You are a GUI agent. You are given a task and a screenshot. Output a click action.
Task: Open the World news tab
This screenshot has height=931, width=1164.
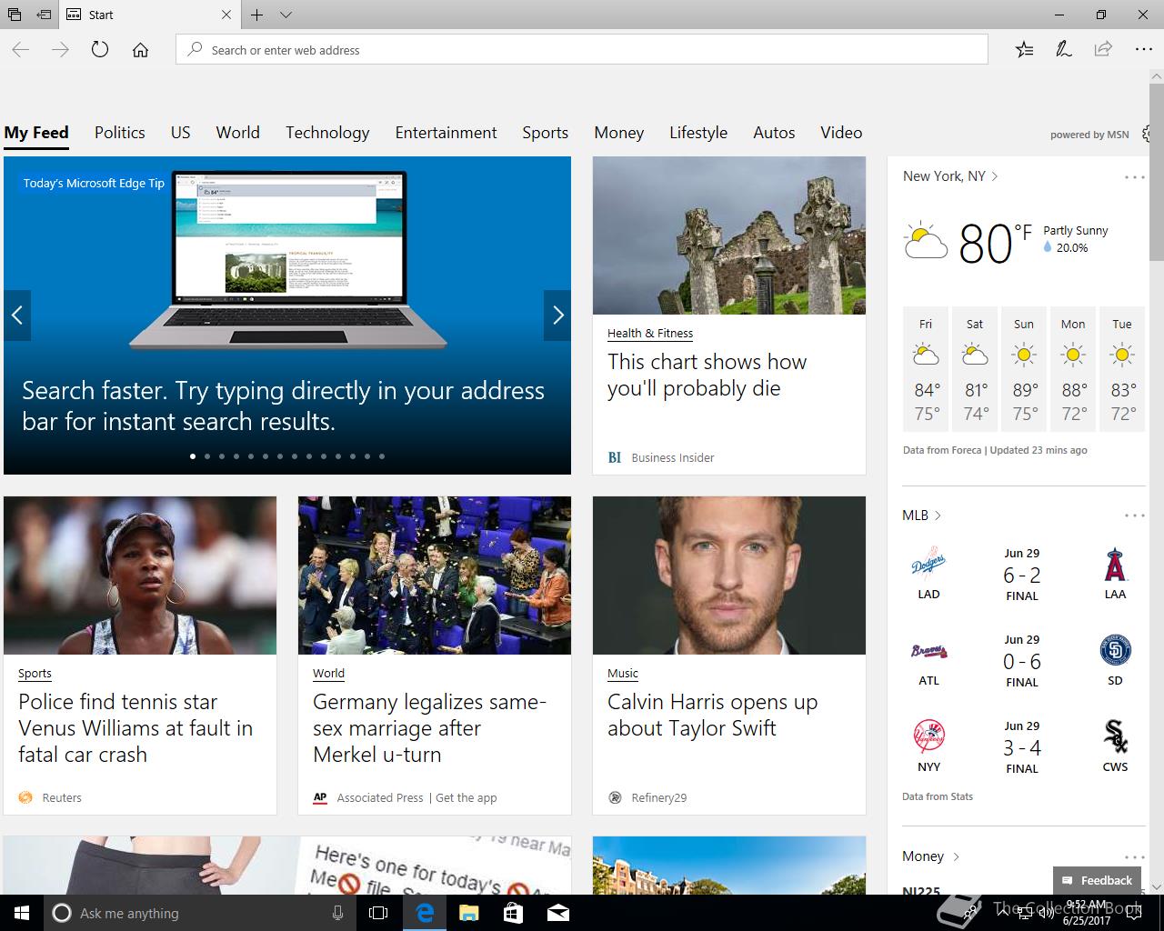(238, 133)
